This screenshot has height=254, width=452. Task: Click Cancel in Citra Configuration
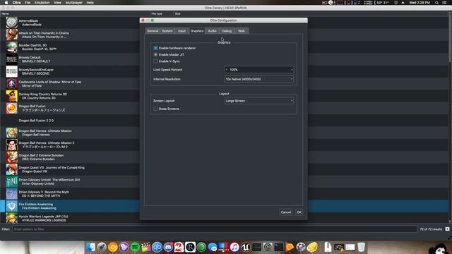[285, 212]
